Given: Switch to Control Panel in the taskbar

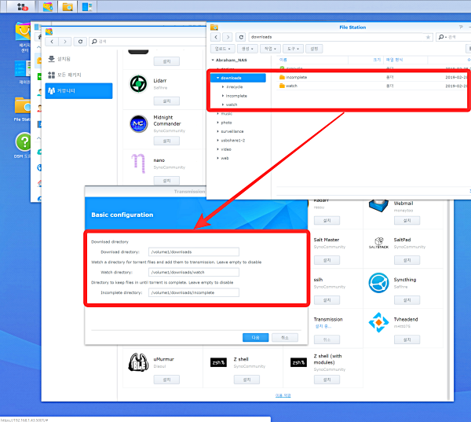Looking at the screenshot, I should pos(87,6).
